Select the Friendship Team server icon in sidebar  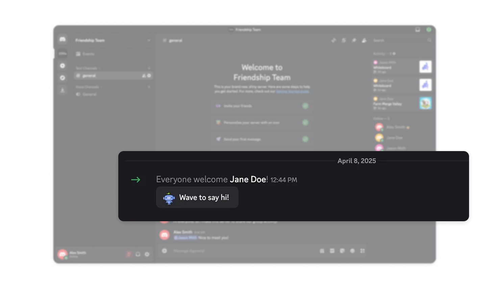tap(63, 53)
